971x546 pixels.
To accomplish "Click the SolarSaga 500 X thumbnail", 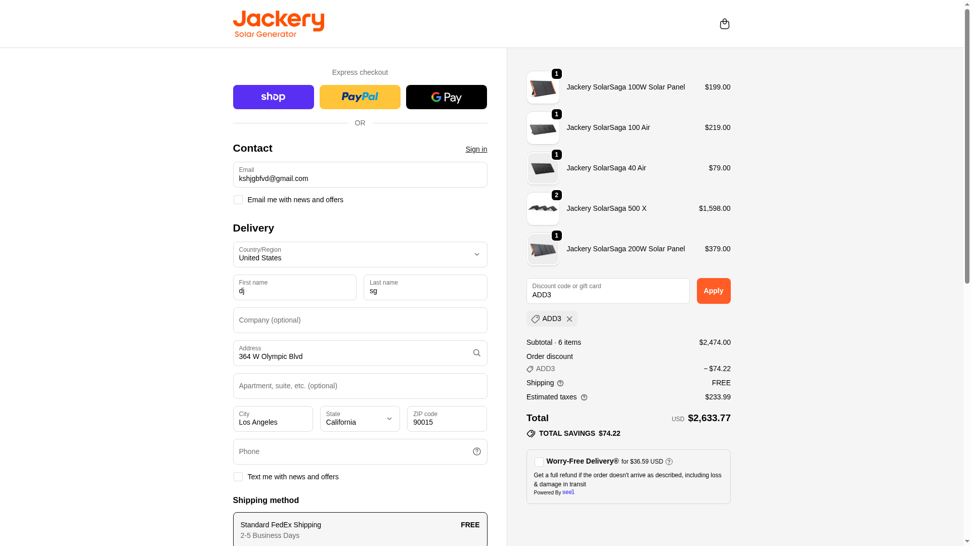I will (543, 209).
